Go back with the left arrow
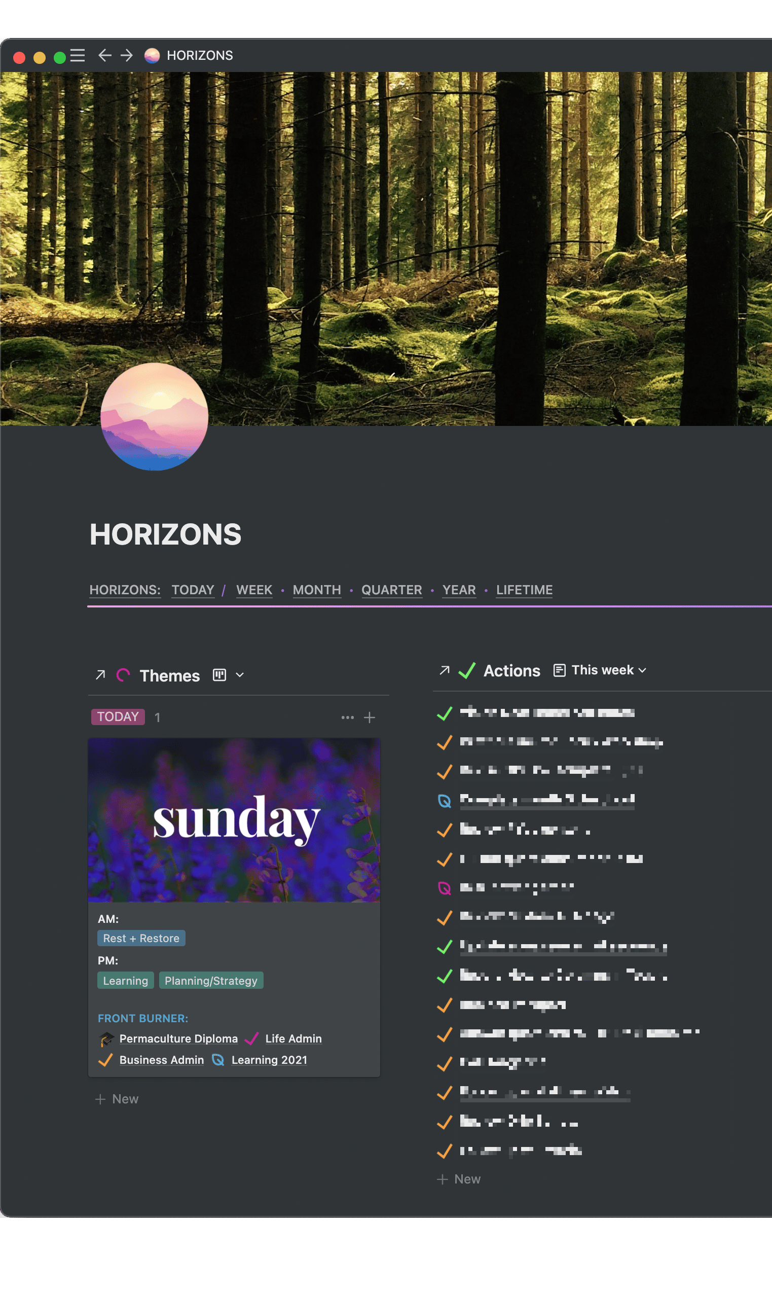Viewport: 772px width, 1292px height. click(x=104, y=55)
